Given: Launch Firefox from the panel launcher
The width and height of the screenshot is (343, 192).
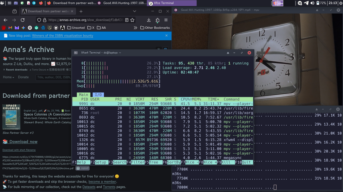Looking at the screenshot, I should (x=41, y=3).
